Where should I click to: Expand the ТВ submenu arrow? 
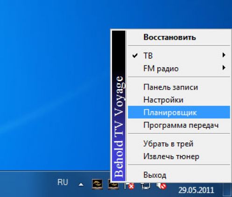[x=224, y=55]
